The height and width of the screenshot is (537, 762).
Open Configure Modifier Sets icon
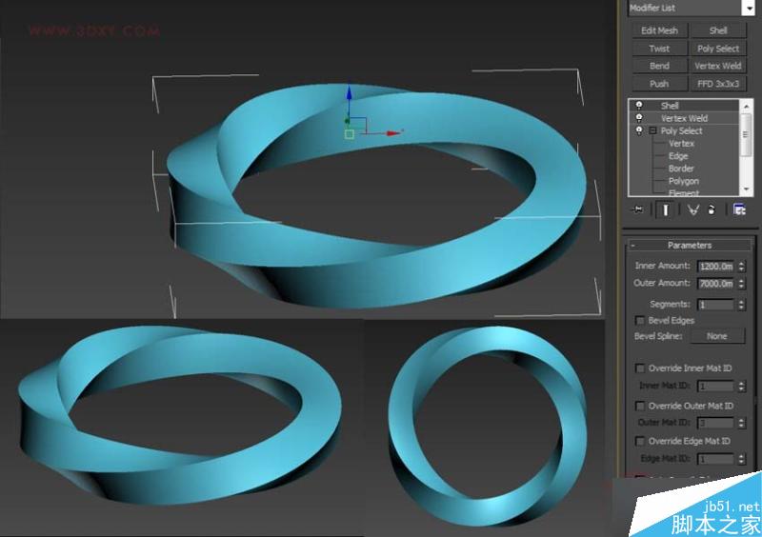[739, 210]
